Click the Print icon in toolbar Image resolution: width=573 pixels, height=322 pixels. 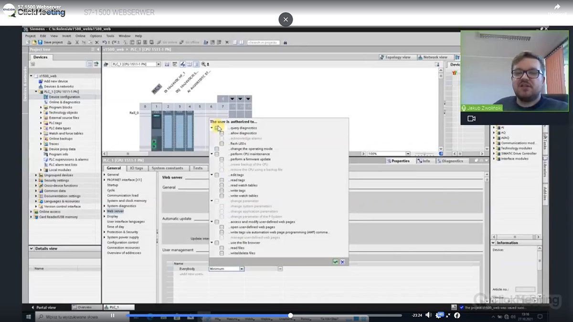coord(70,43)
